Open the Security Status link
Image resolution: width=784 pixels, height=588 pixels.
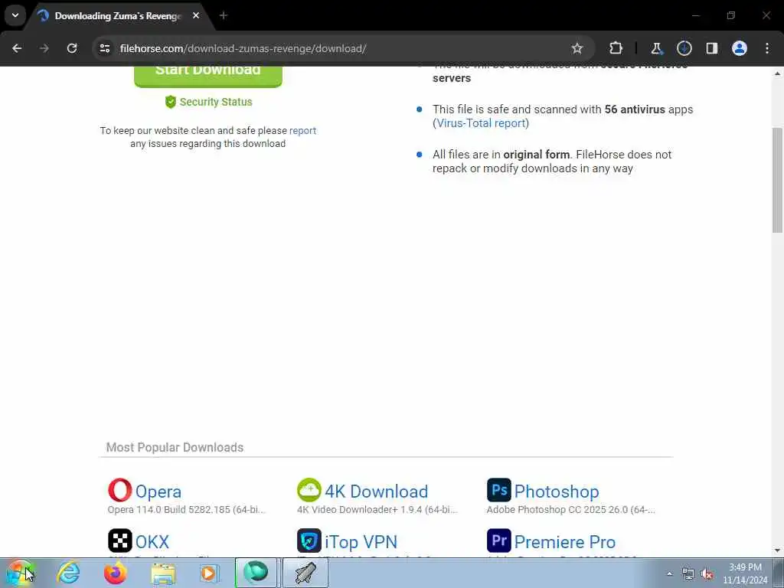pos(208,102)
